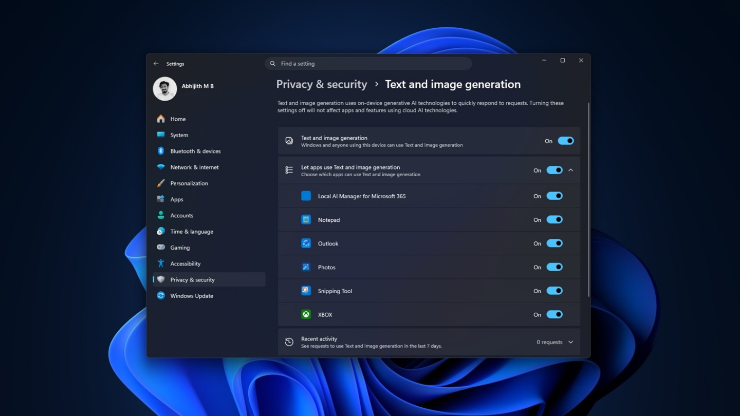Image resolution: width=740 pixels, height=416 pixels.
Task: Click the Snipping Tool app icon
Action: point(306,291)
